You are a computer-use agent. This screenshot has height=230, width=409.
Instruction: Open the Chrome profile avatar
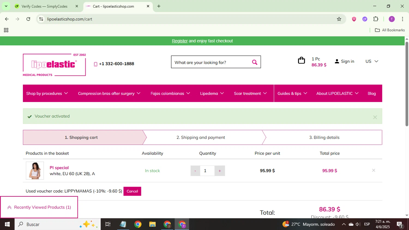(392, 19)
